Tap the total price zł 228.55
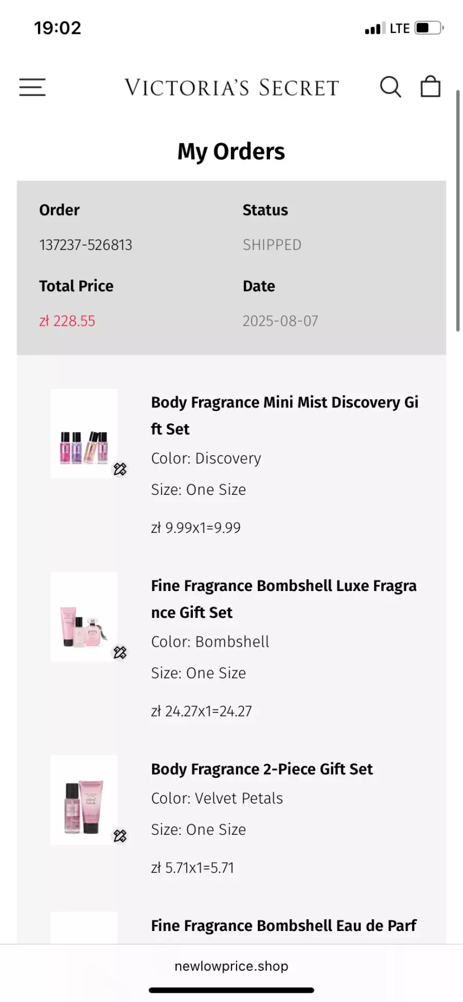463x1002 pixels. [67, 321]
